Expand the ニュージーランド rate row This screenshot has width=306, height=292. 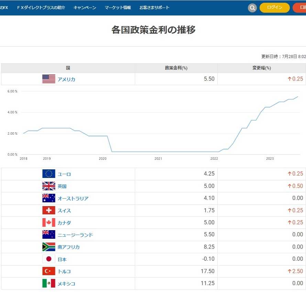tap(75, 235)
